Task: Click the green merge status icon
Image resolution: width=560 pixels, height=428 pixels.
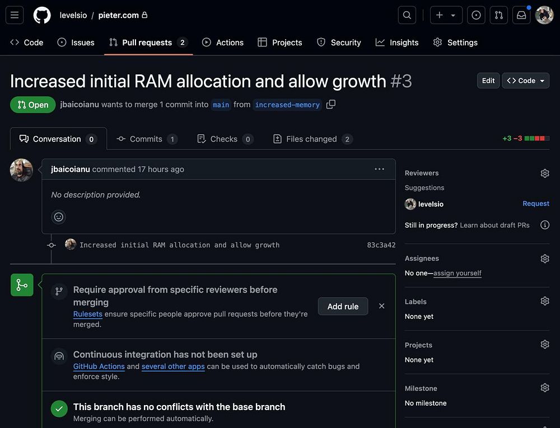Action: coord(22,285)
